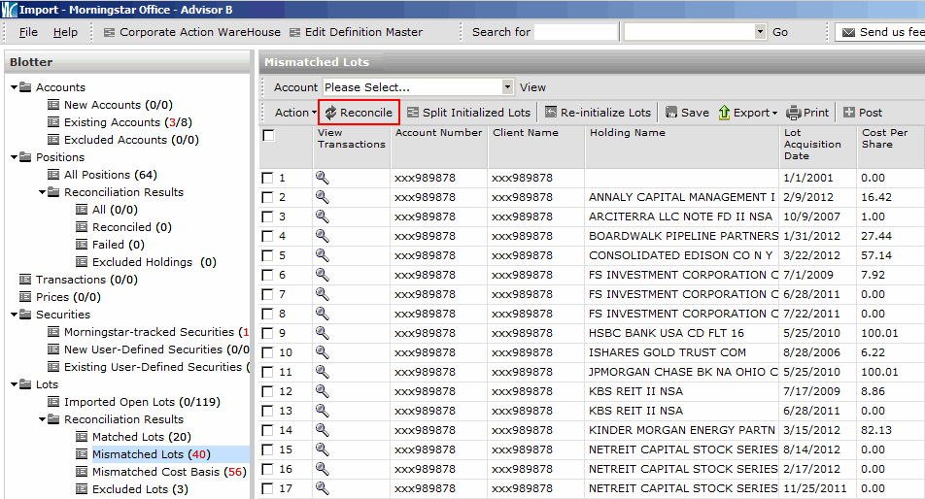The height and width of the screenshot is (499, 925).
Task: Click the Search for text field
Action: tap(575, 32)
